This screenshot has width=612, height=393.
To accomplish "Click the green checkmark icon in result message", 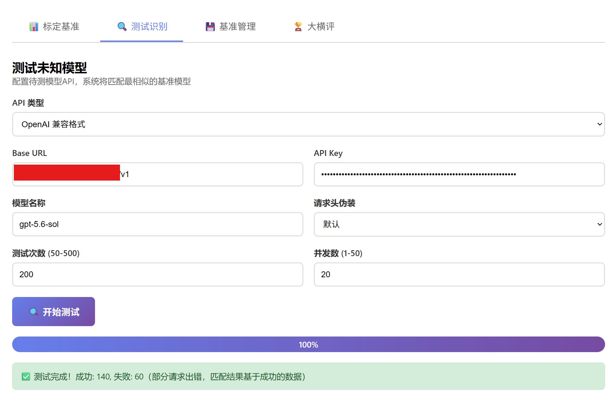I will (26, 377).
